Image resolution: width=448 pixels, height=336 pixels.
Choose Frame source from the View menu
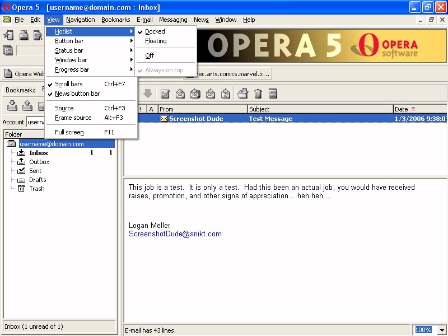point(91,118)
